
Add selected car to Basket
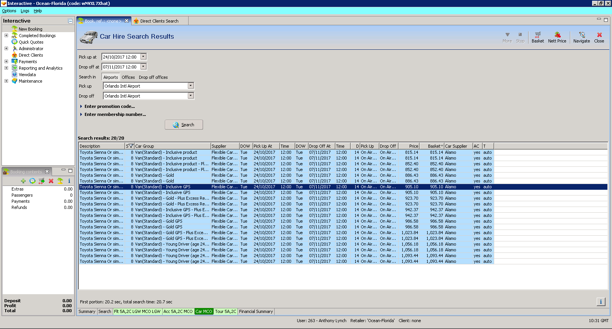pos(537,37)
